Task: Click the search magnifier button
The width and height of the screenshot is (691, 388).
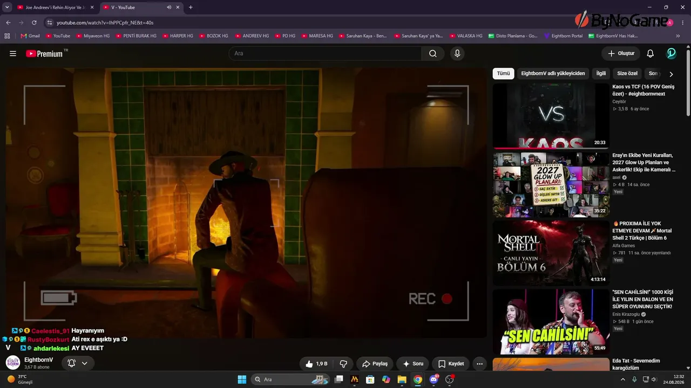Action: point(433,53)
